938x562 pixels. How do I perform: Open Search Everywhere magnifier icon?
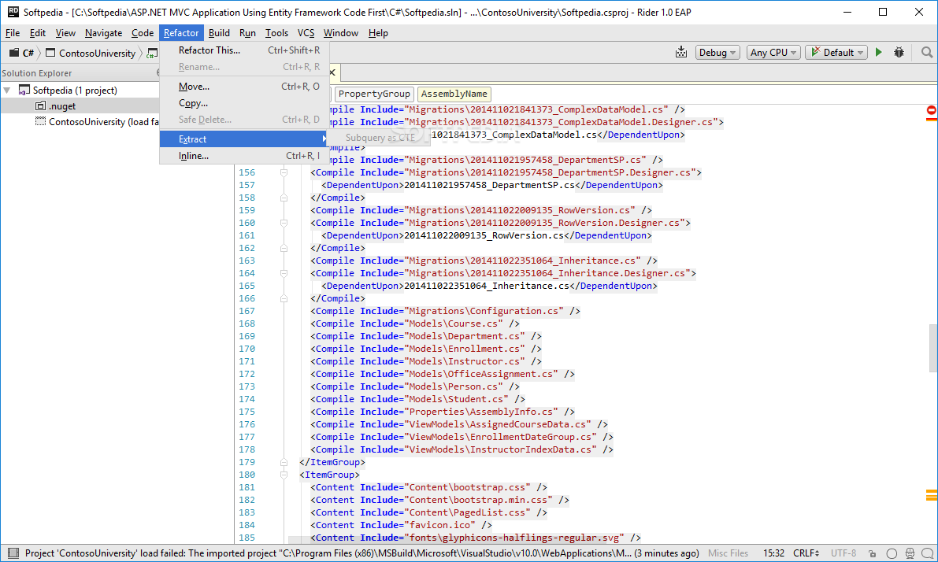point(927,53)
